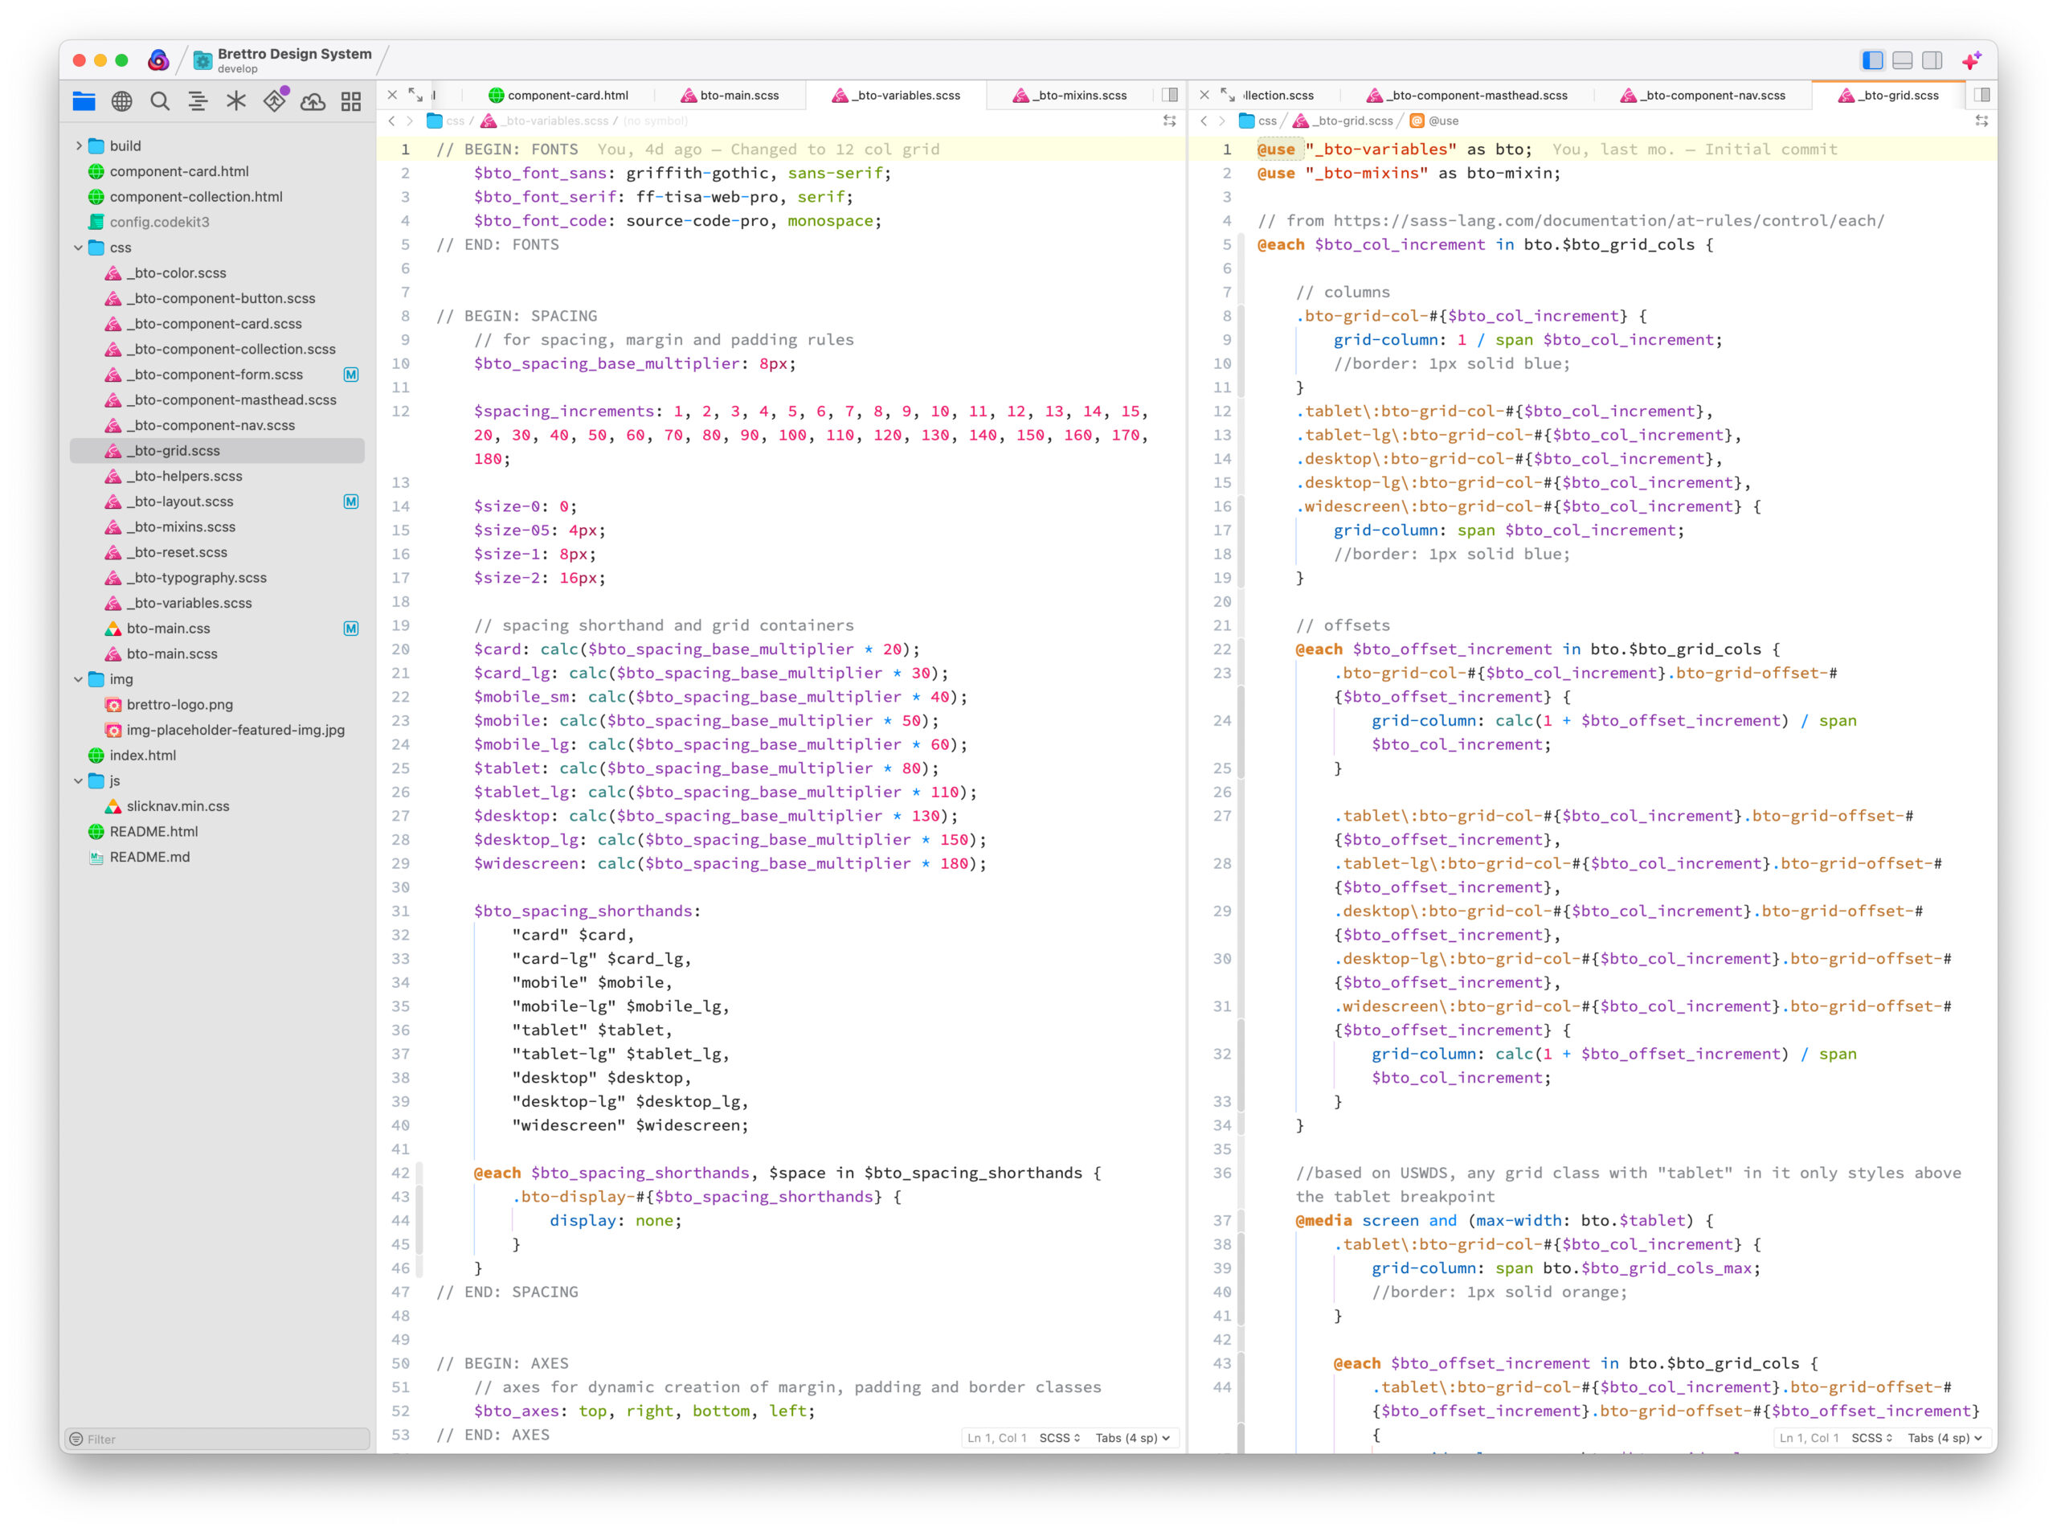2057x1532 pixels.
Task: Open the grid sidebar switcher icon
Action: 350,101
